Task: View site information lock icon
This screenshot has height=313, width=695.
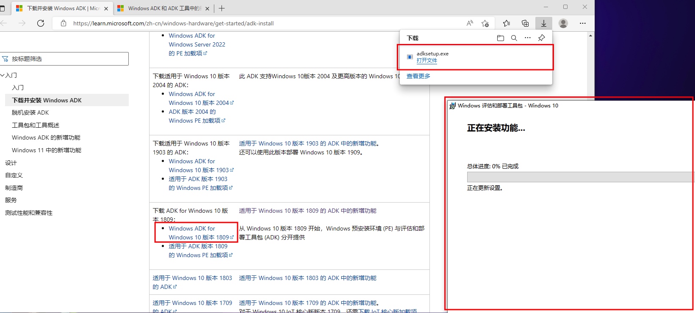Action: point(64,23)
